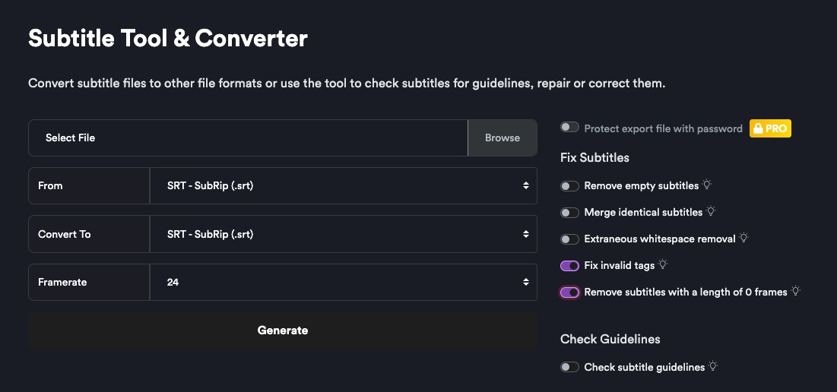Toggle Extraneous whitespace removal on
The height and width of the screenshot is (392, 837).
pos(569,239)
